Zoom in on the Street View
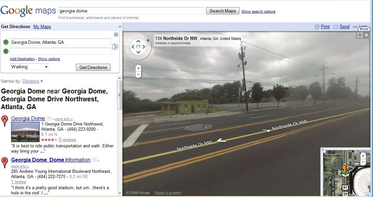Image resolution: width=373 pixels, height=197 pixels. coord(138,68)
